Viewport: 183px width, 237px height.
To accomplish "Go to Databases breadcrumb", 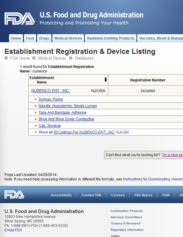I will point(84,58).
